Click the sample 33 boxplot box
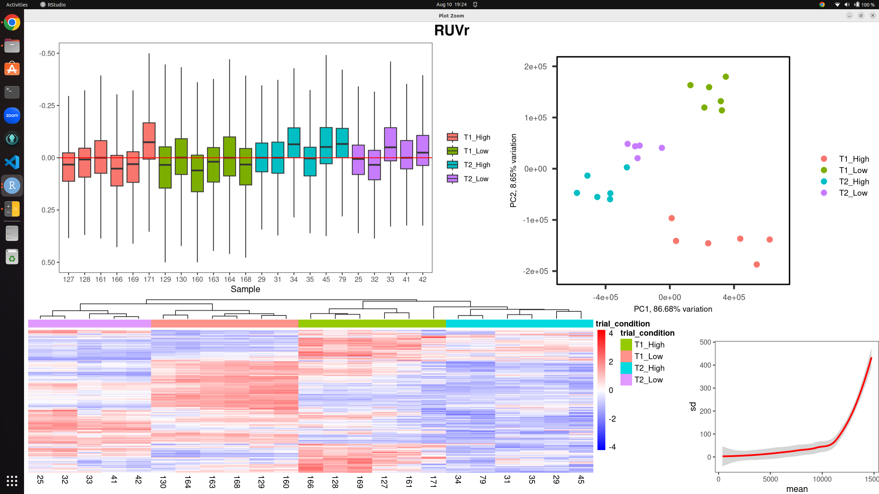Screen dimensions: 879x494 [x=390, y=144]
